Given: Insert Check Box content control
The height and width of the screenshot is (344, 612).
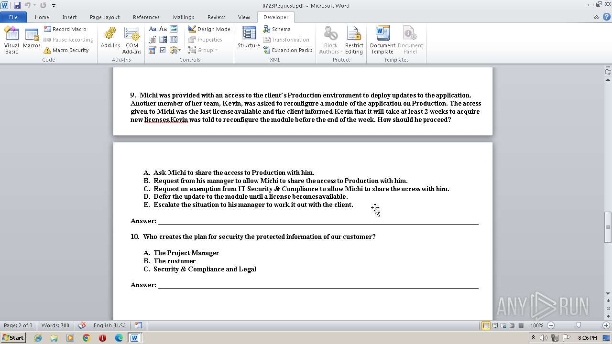Looking at the screenshot, I should (163, 50).
